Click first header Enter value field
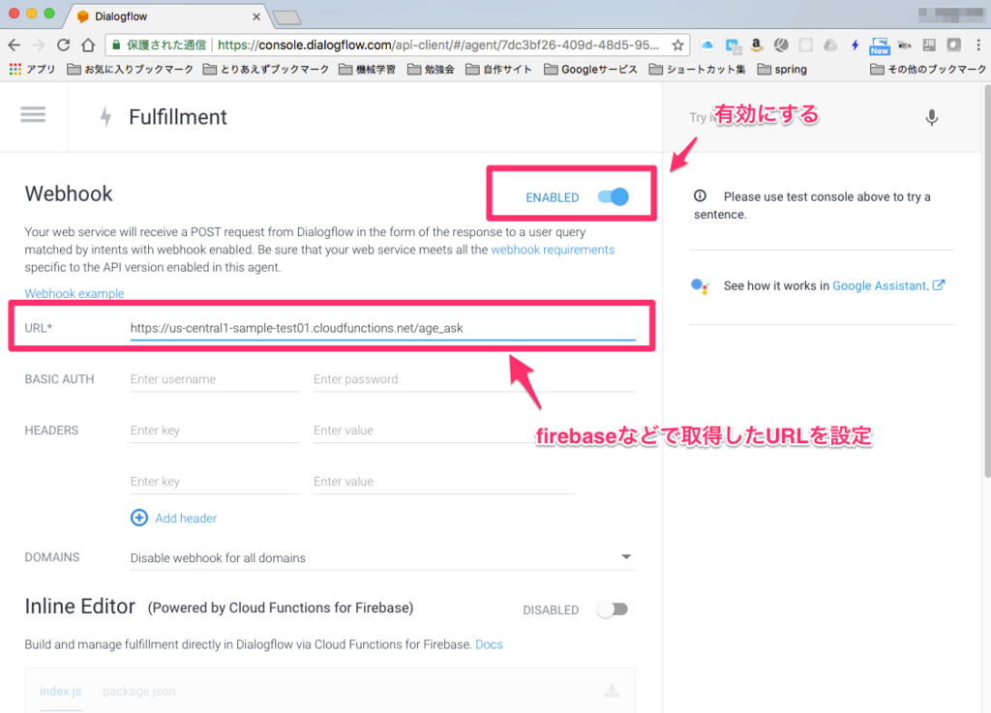 pos(443,431)
